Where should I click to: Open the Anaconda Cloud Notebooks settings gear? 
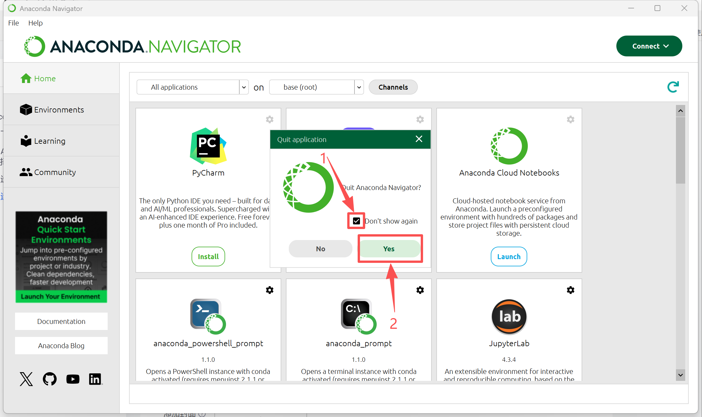tap(570, 119)
